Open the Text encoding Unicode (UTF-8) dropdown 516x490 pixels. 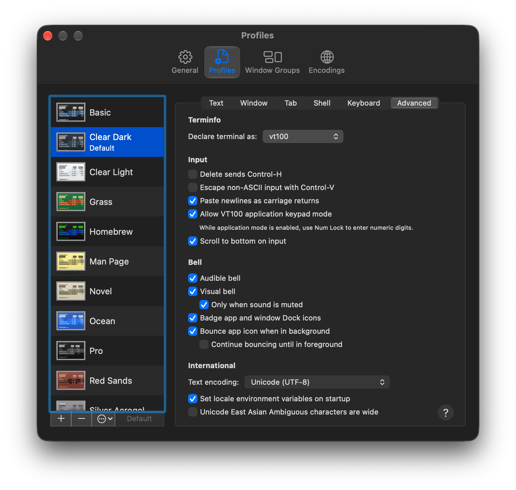point(317,382)
